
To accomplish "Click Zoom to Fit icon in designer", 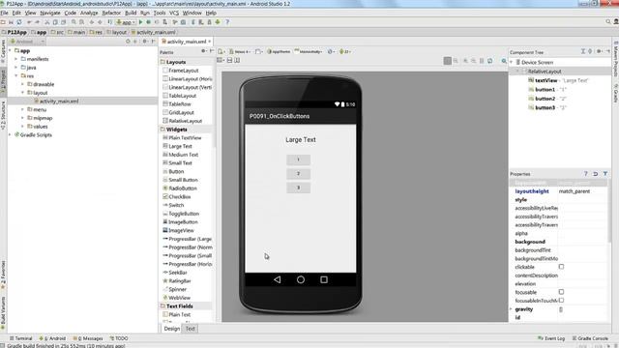I will (447, 61).
